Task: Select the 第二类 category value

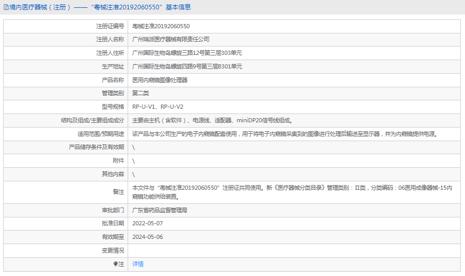Action: pos(141,94)
